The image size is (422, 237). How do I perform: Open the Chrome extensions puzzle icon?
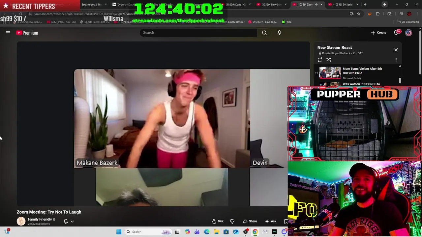tap(378, 14)
